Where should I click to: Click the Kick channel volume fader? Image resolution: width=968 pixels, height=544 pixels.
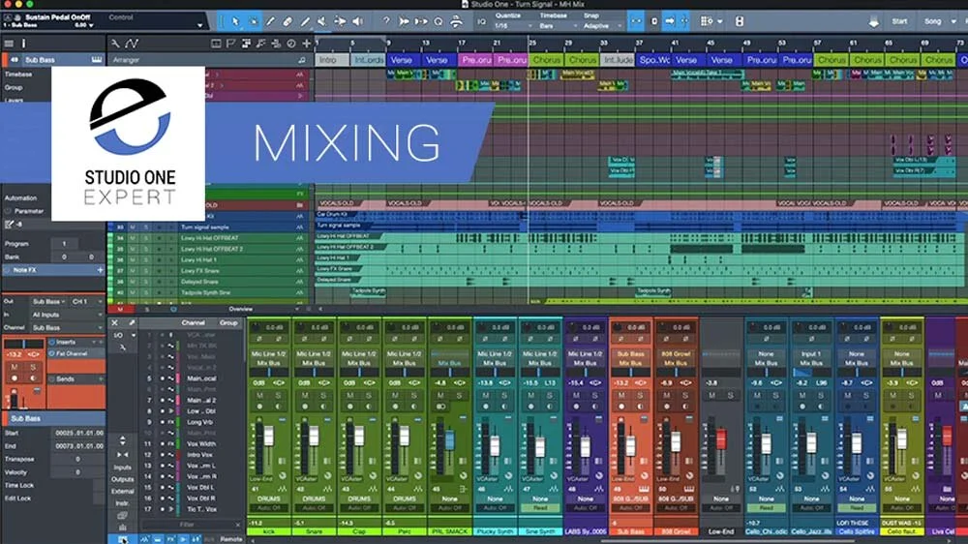click(268, 437)
